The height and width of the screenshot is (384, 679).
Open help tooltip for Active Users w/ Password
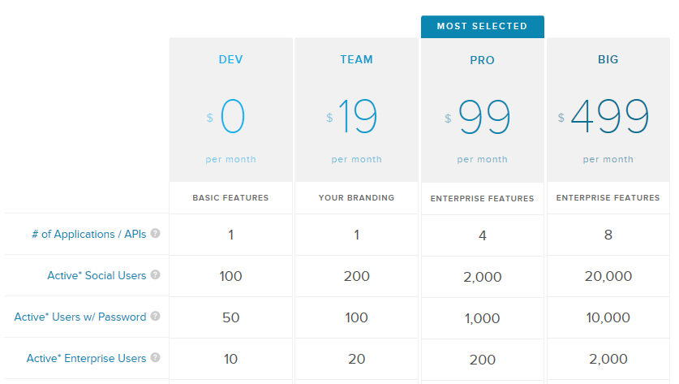pyautogui.click(x=155, y=317)
